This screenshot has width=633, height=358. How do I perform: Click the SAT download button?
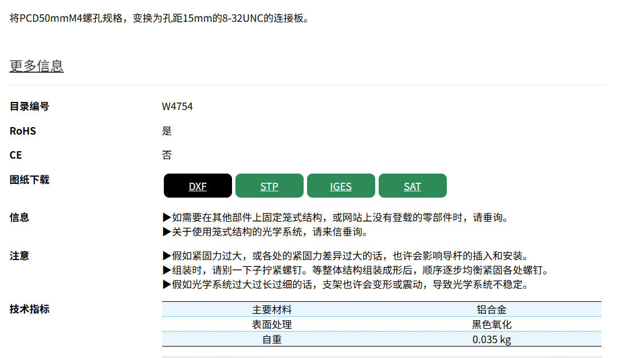pyautogui.click(x=412, y=186)
